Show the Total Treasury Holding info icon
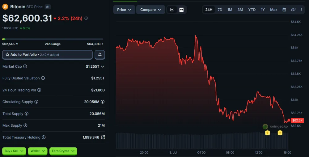309x157 pixels. coord(44,137)
